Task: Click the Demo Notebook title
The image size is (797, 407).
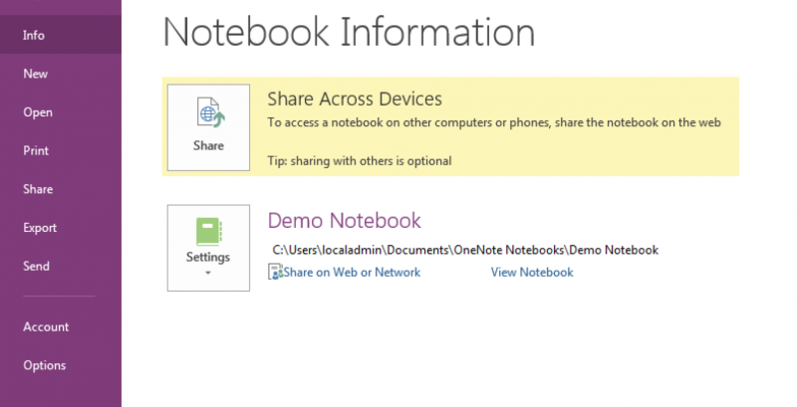Action: tap(344, 221)
